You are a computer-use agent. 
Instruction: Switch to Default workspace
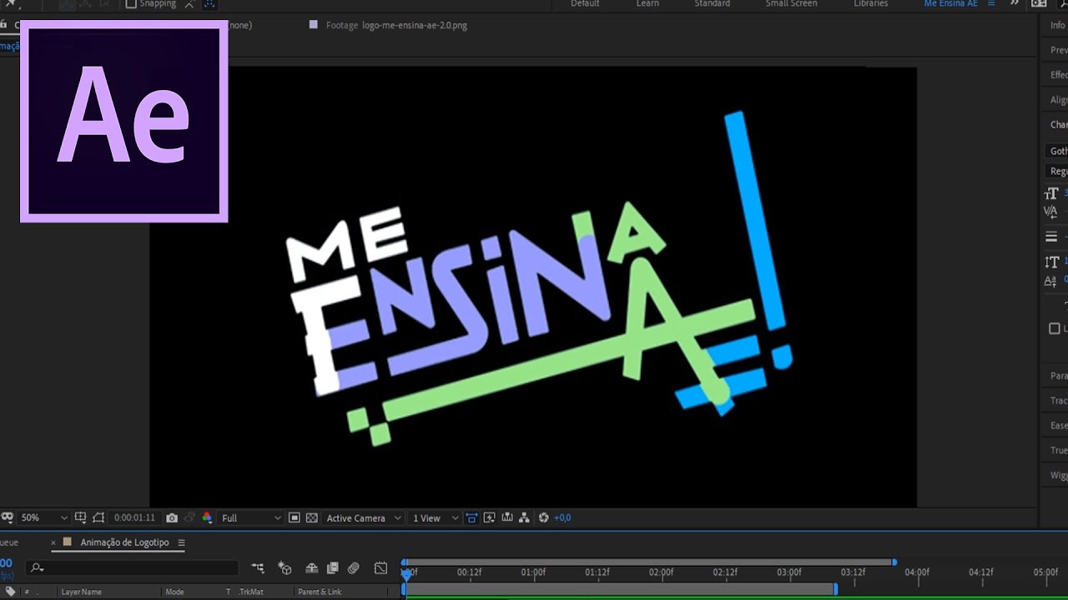[585, 4]
